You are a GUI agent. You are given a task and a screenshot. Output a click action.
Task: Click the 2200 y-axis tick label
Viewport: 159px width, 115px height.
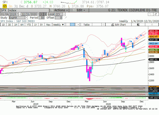(x=152, y=80)
